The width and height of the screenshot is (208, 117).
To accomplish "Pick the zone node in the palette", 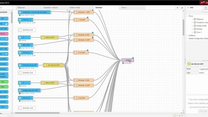I will [4, 107].
